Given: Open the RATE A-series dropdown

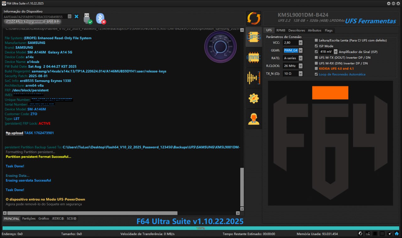Looking at the screenshot, I should pyautogui.click(x=301, y=58).
